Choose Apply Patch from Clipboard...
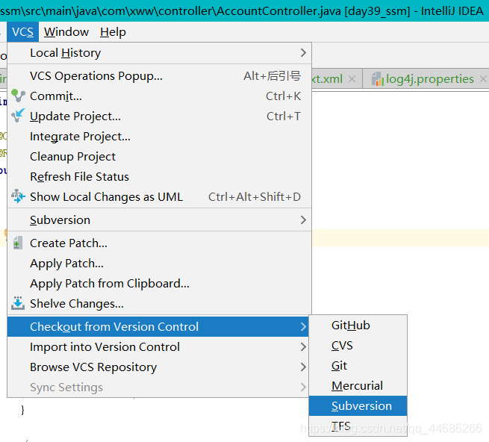Image resolution: width=489 pixels, height=442 pixels. (159, 283)
